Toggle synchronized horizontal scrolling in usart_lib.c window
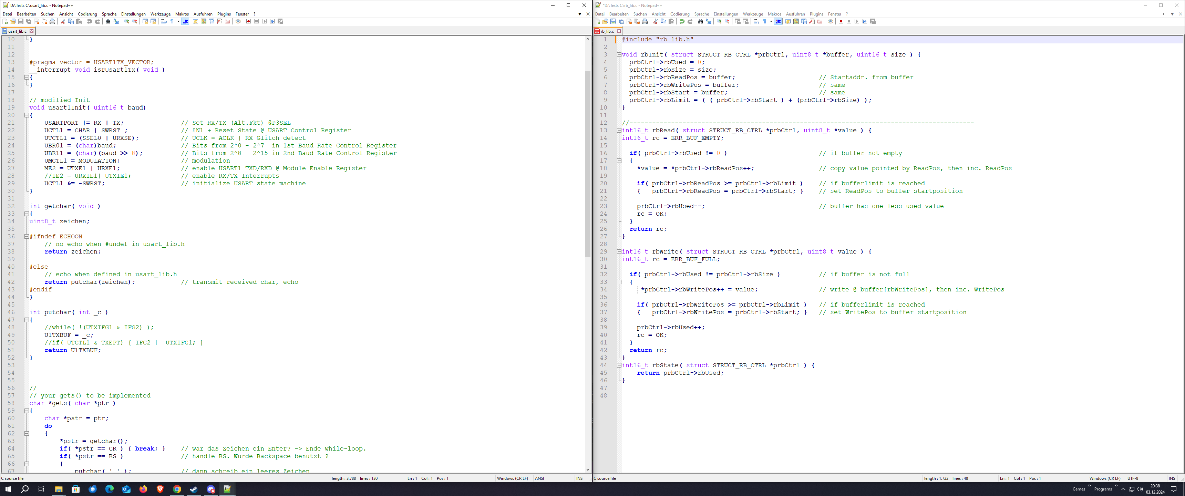 (x=153, y=22)
